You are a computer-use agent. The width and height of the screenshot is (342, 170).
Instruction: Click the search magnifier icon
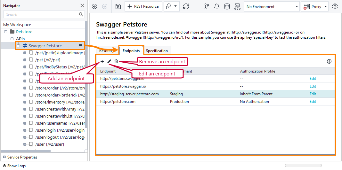81,14
